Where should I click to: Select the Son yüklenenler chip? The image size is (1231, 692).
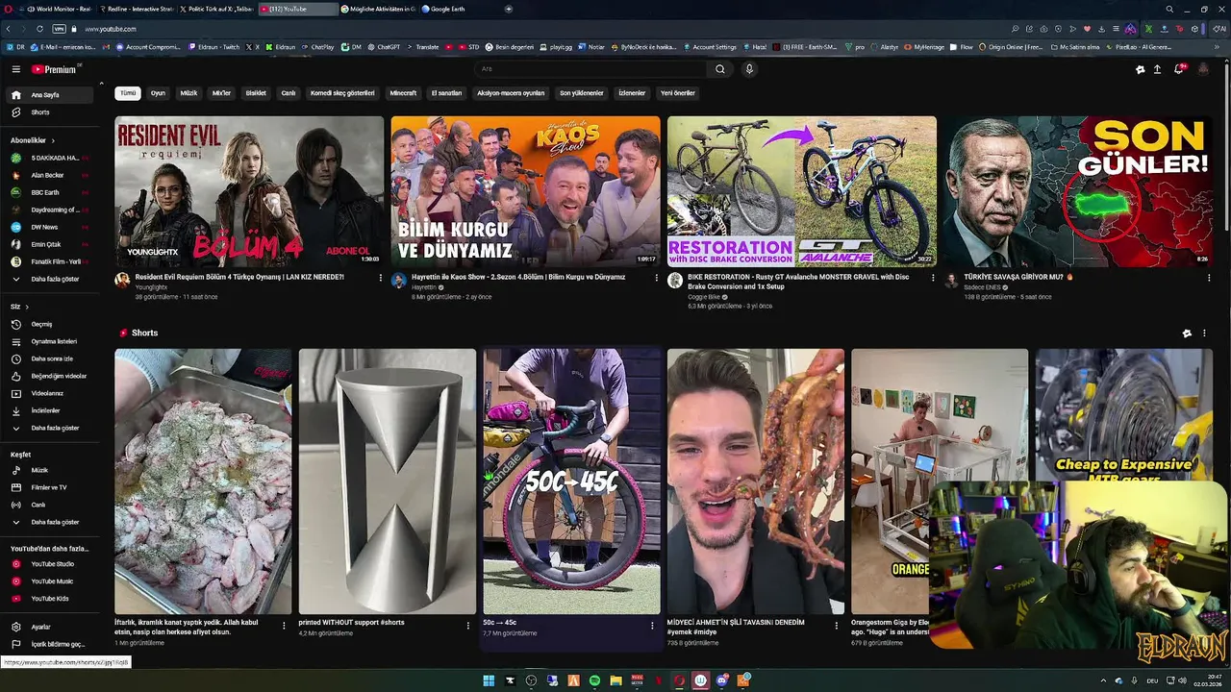pyautogui.click(x=582, y=93)
